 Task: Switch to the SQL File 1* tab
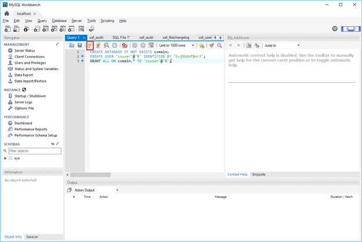click(121, 37)
